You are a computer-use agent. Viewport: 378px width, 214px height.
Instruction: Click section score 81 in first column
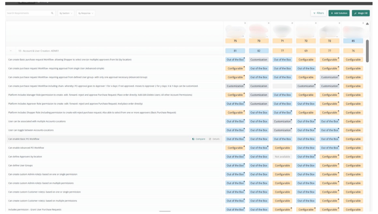235,51
